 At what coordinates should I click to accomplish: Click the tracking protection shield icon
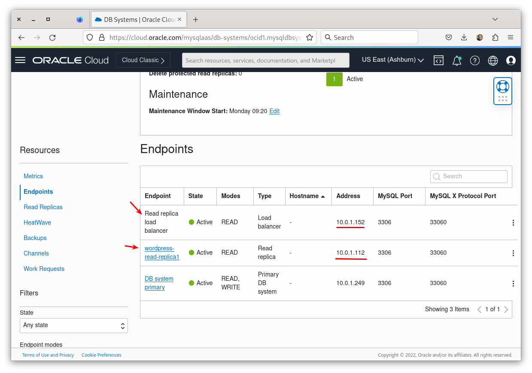(89, 37)
